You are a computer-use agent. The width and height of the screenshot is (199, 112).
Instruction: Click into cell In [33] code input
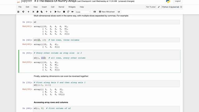coord(106,84)
